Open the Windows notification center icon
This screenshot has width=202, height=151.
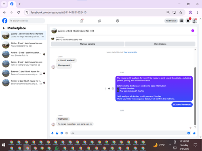point(196,145)
